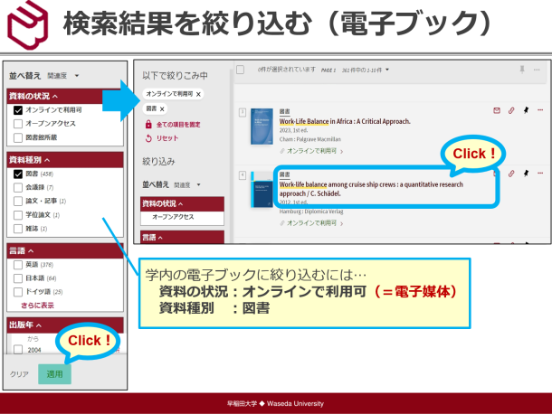
Task: Click permalink icon on cruise ship crews result
Action: 511,173
